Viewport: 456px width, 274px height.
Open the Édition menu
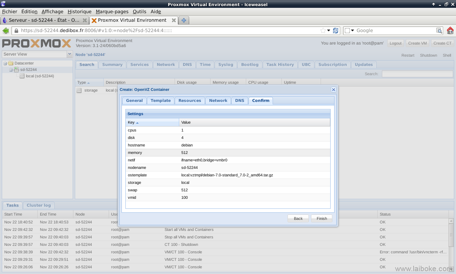click(29, 11)
